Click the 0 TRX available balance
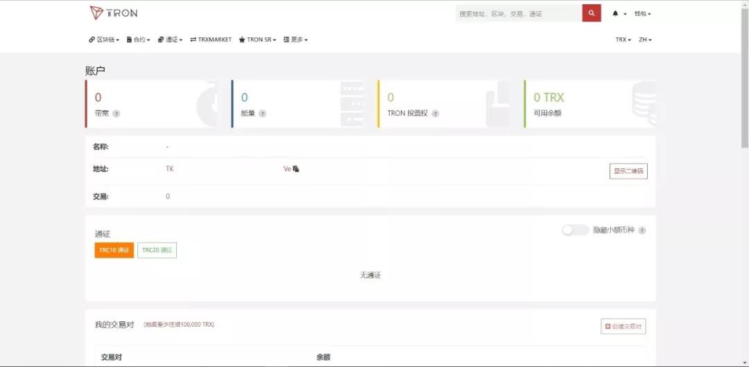 tap(549, 98)
